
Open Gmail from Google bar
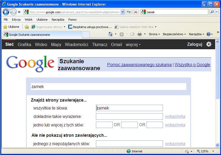tap(116, 44)
